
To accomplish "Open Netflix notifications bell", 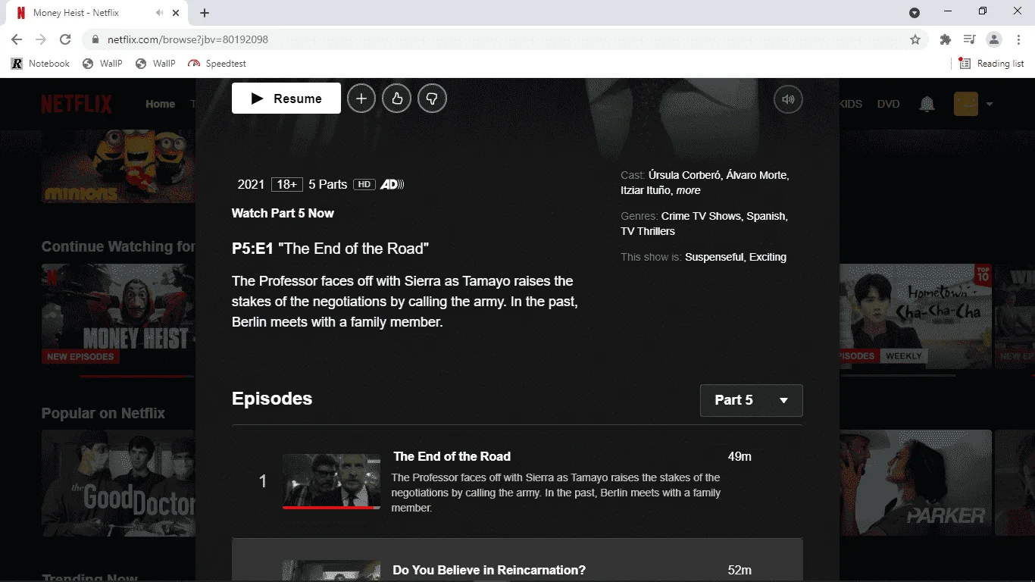I will click(x=927, y=104).
